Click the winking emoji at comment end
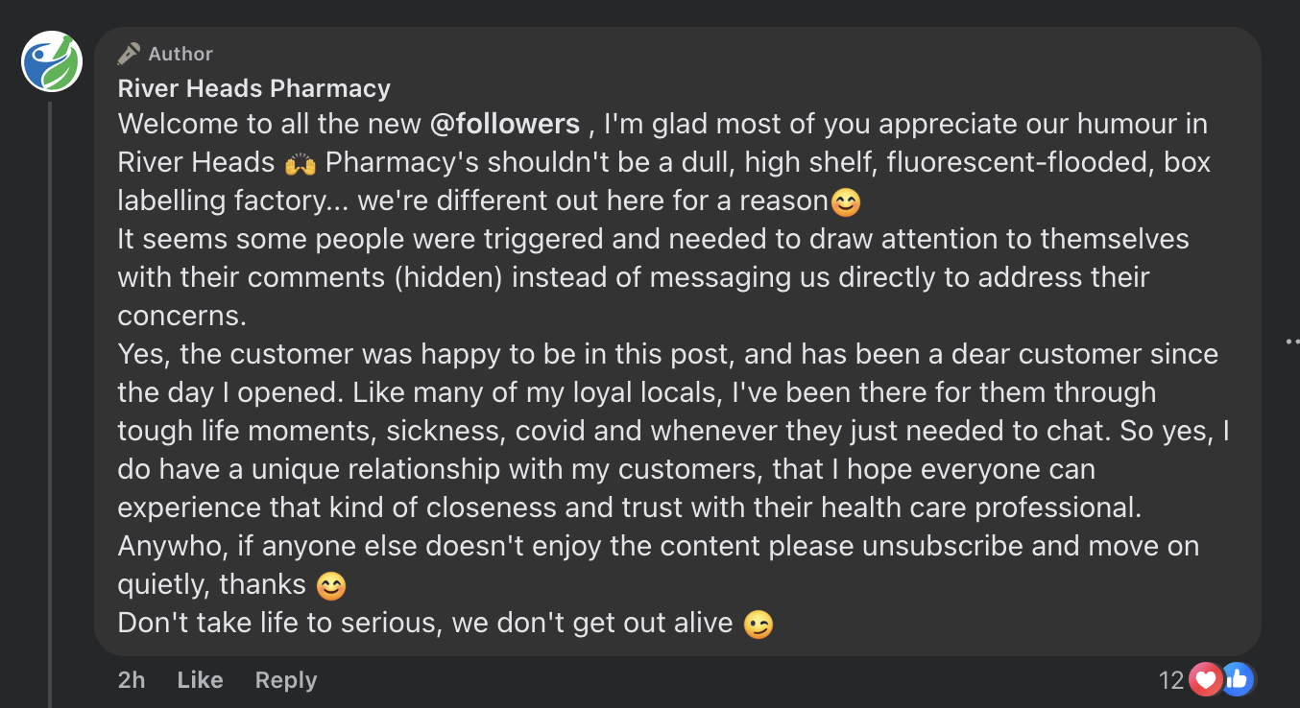Viewport: 1300px width, 708px height. point(758,624)
